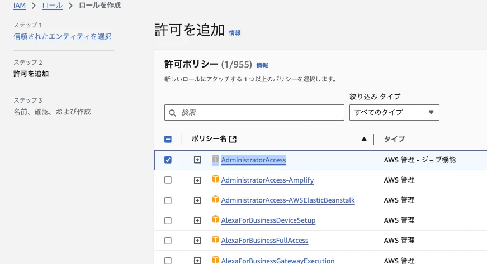Sort by the ポリシー名 column header
The image size is (487, 264).
click(209, 139)
